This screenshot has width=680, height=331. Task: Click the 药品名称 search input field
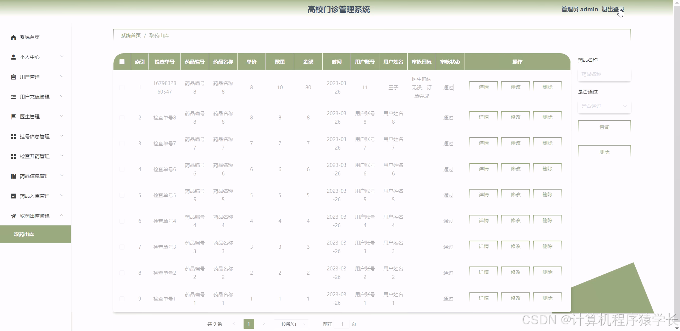[604, 74]
